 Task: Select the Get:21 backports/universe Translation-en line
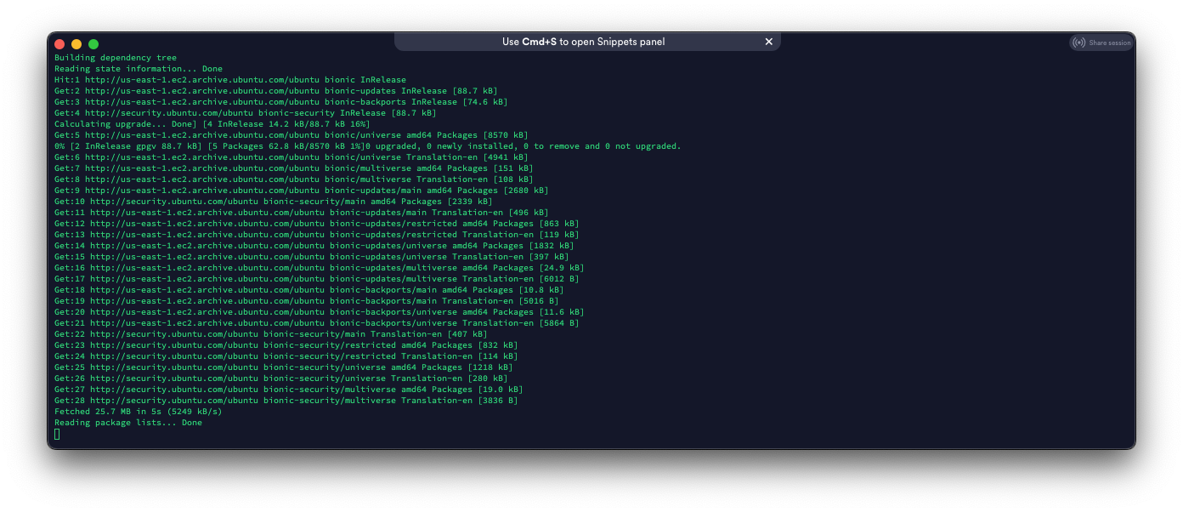(317, 323)
